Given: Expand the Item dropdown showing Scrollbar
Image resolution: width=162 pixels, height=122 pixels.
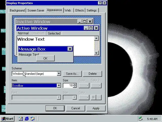Looking at the screenshot, I should pyautogui.click(x=59, y=86).
